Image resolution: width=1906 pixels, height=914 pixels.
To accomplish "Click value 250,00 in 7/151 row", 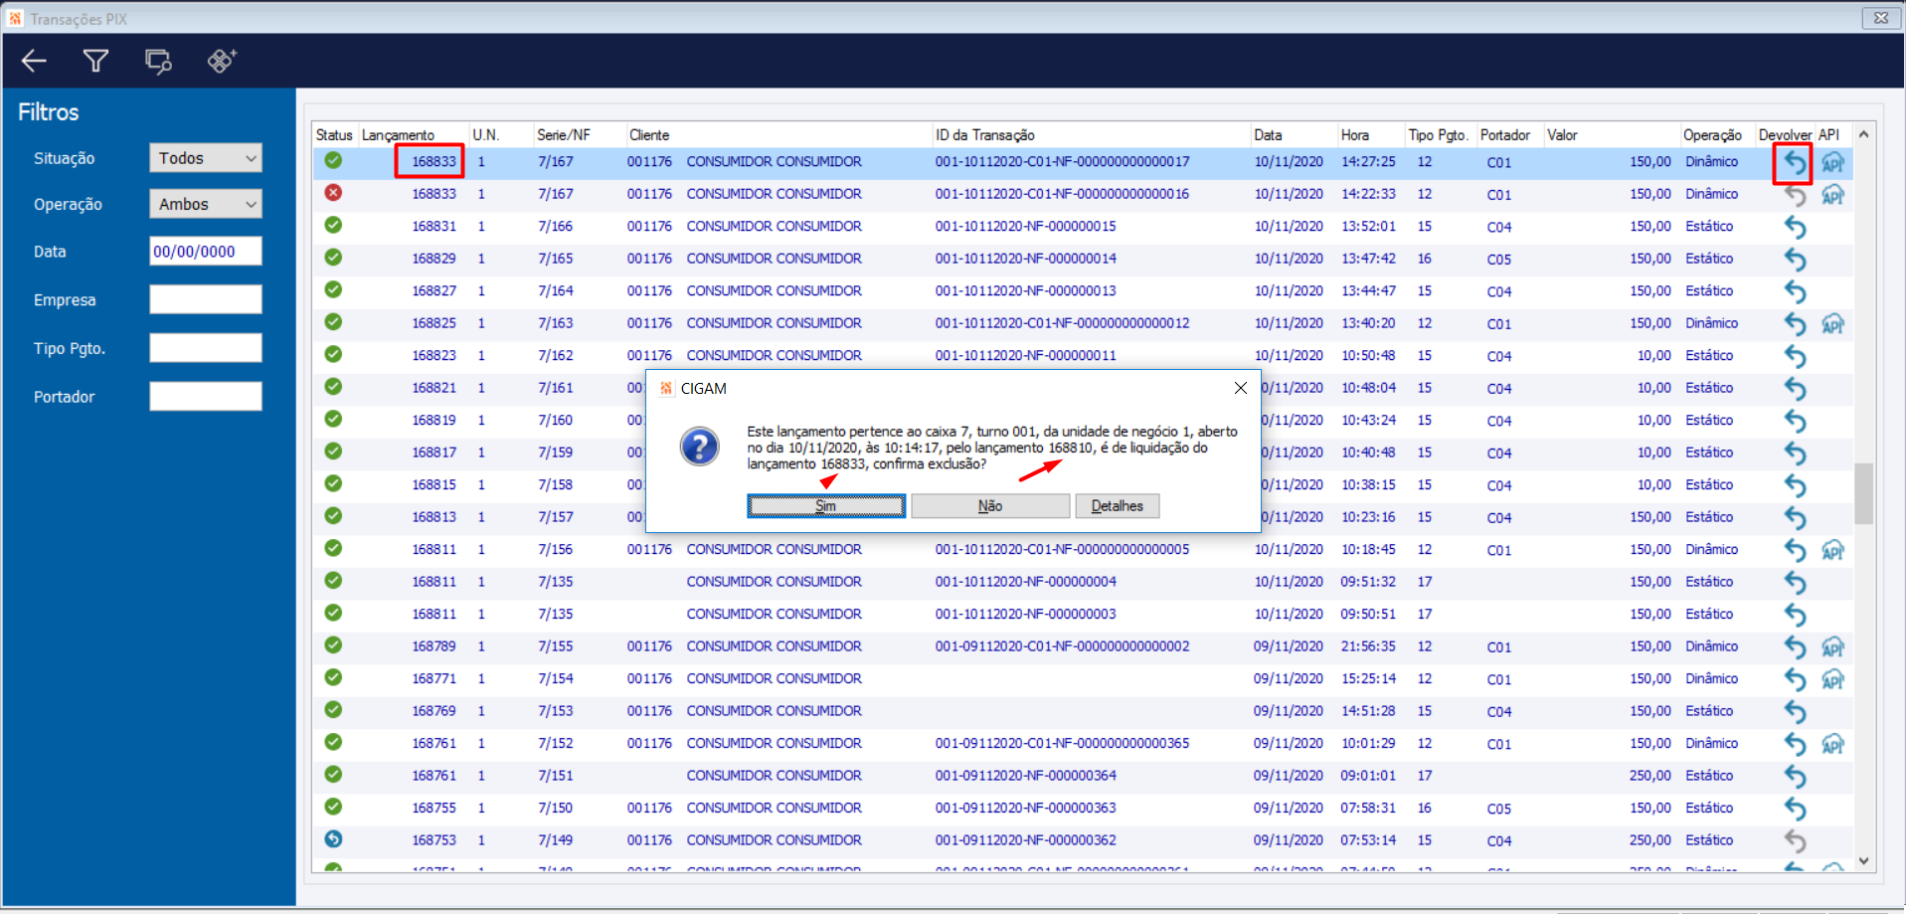I will [1650, 776].
